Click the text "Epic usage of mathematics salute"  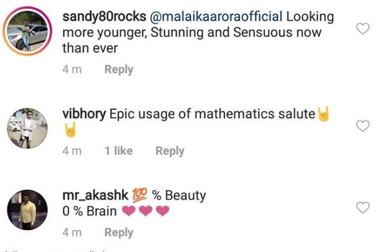212,113
